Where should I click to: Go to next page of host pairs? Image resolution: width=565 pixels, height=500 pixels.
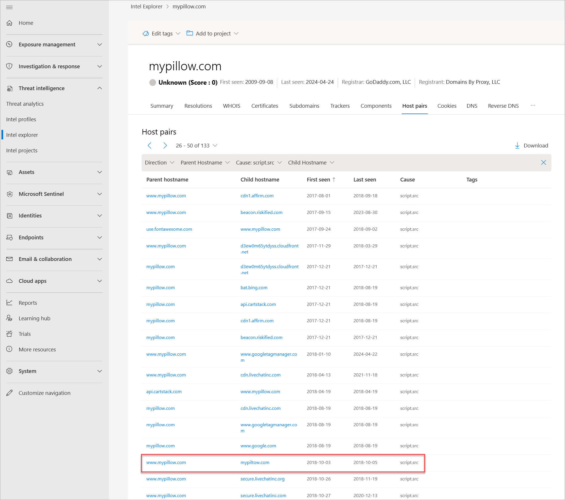pyautogui.click(x=165, y=146)
